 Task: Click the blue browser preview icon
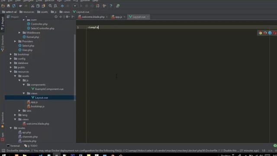point(270,33)
